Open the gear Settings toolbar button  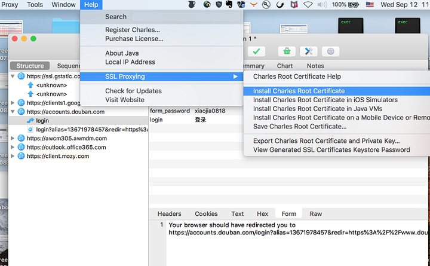point(330,51)
